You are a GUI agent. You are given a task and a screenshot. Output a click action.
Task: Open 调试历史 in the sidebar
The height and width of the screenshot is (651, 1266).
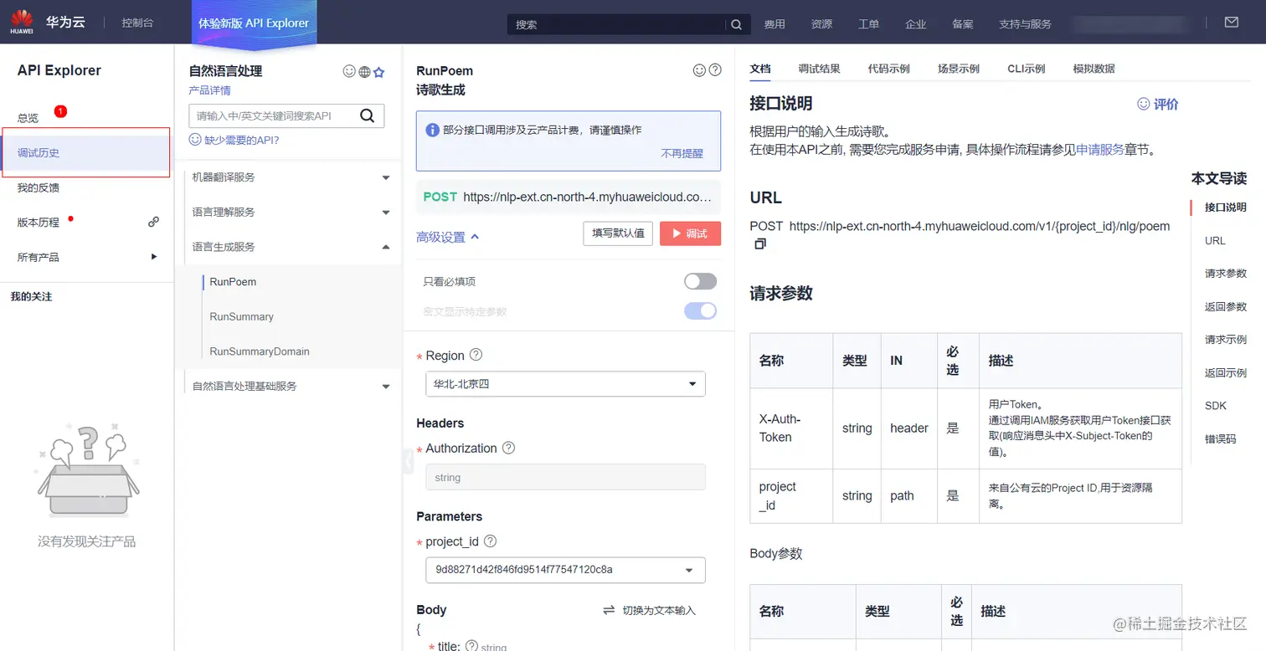coord(86,152)
